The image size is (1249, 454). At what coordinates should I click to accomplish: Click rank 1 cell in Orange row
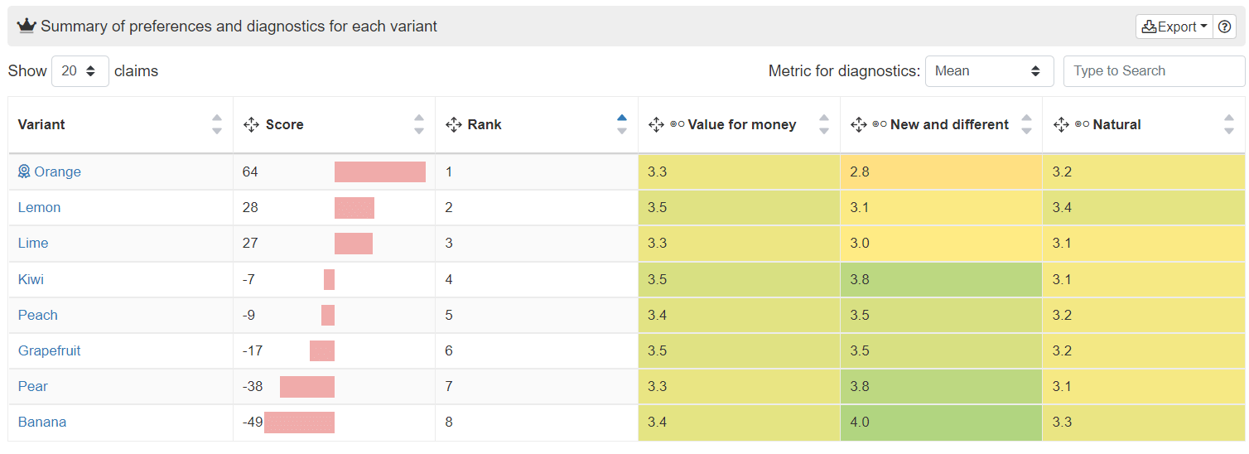(x=537, y=171)
